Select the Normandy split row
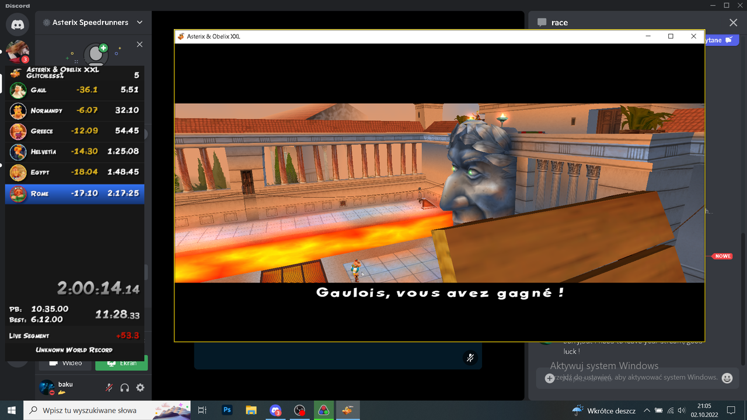Image resolution: width=747 pixels, height=420 pixels. coord(75,110)
